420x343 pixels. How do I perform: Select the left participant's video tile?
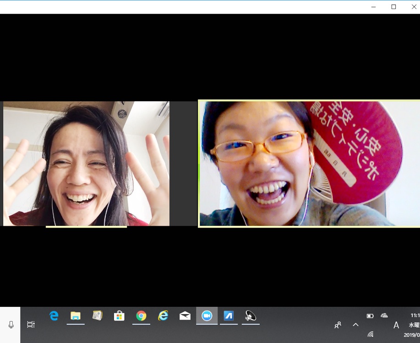(x=86, y=163)
